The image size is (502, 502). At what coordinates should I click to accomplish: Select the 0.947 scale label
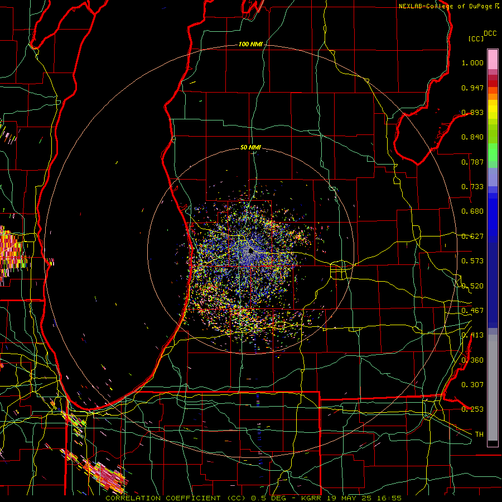(x=472, y=88)
